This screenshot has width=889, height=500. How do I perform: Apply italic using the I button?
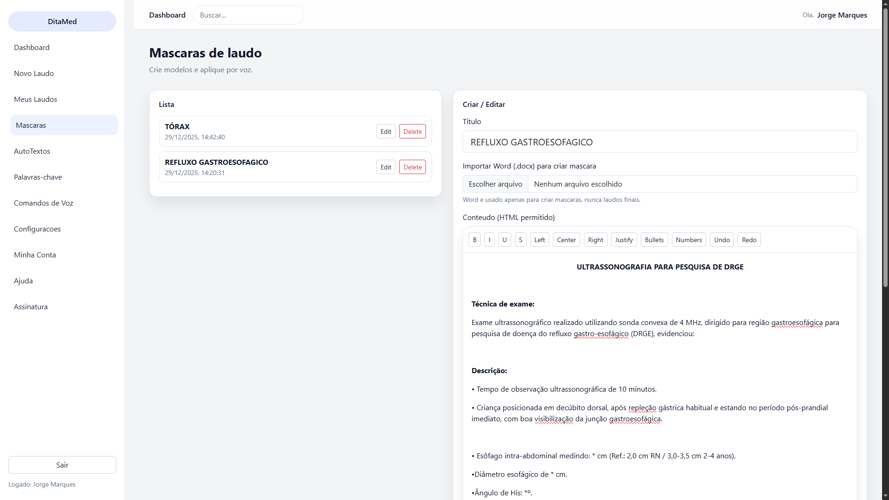tap(489, 240)
